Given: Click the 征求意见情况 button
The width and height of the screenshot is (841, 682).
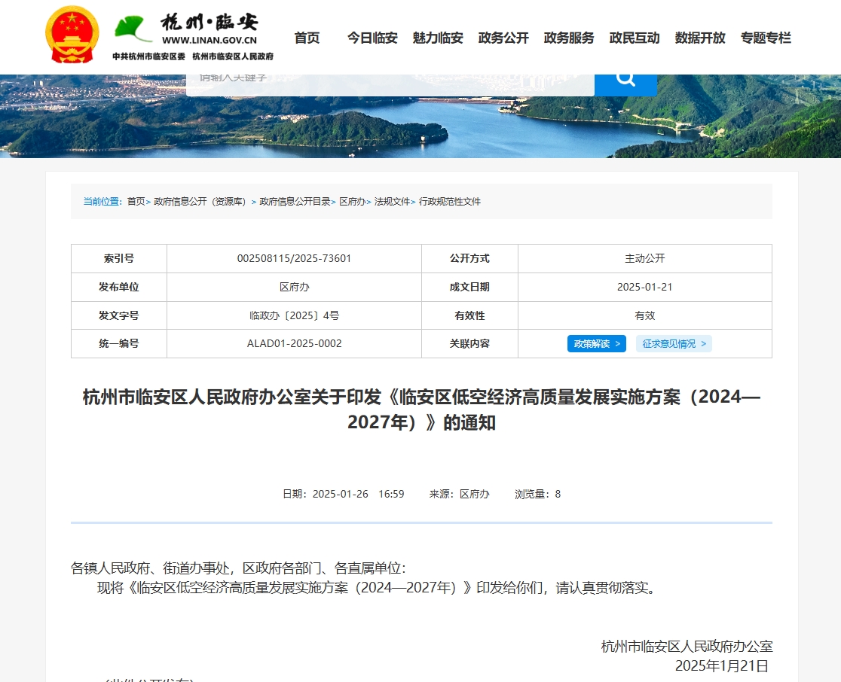Looking at the screenshot, I should [674, 344].
